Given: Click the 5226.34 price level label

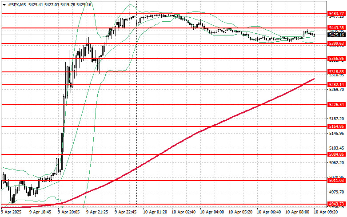Looking at the screenshot, I should click(336, 105).
